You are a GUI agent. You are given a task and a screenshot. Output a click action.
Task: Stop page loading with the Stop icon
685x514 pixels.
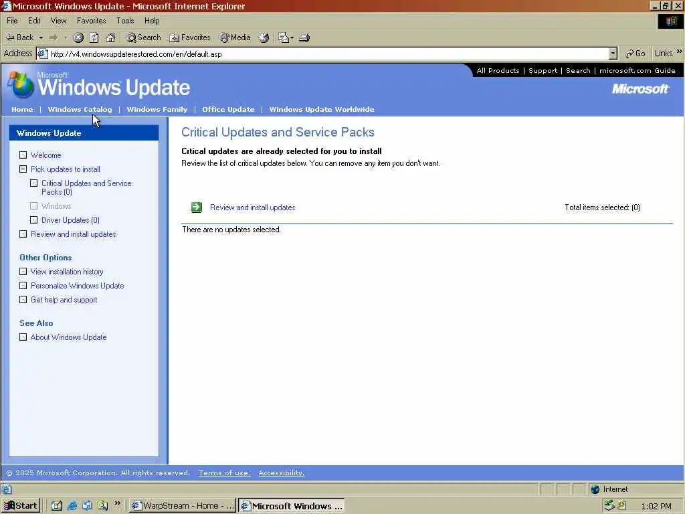click(x=78, y=37)
